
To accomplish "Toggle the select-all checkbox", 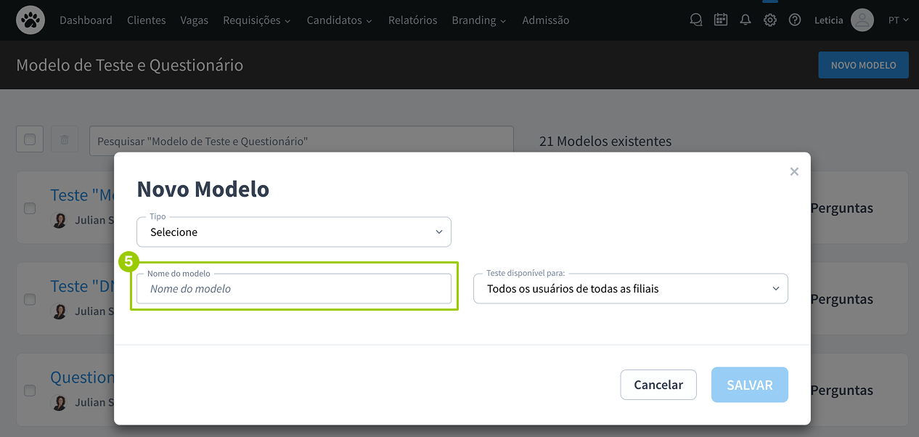I will click(x=30, y=139).
